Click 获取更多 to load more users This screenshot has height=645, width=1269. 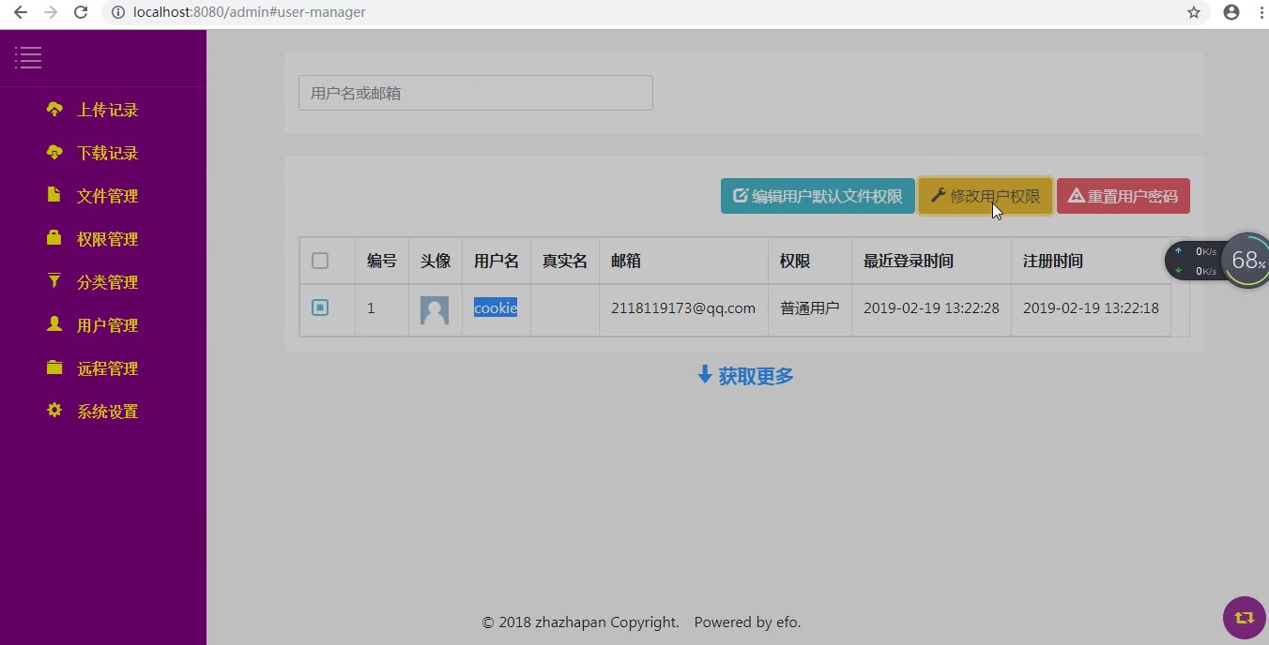(745, 376)
